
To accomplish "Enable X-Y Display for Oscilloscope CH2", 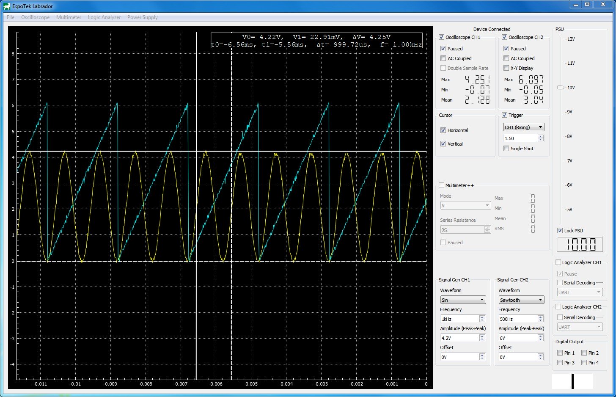I will 506,68.
